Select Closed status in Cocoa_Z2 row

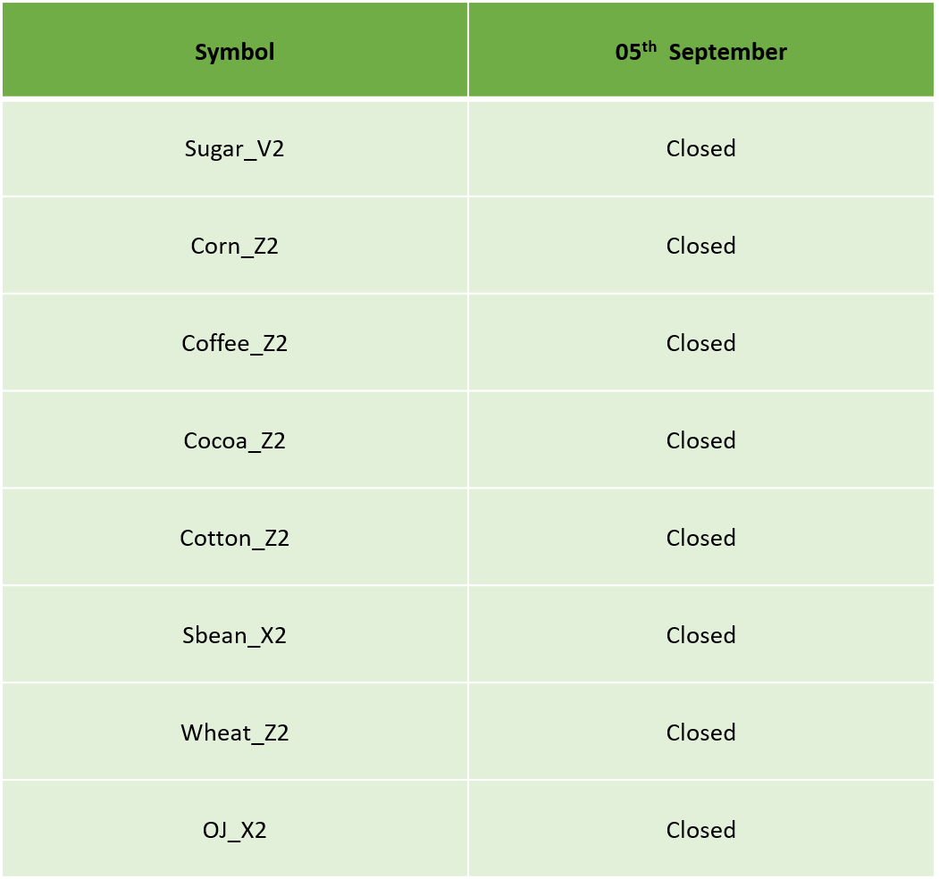700,440
